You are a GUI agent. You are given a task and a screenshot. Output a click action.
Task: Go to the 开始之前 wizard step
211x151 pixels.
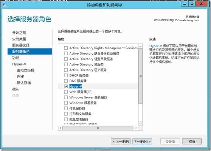point(19,33)
